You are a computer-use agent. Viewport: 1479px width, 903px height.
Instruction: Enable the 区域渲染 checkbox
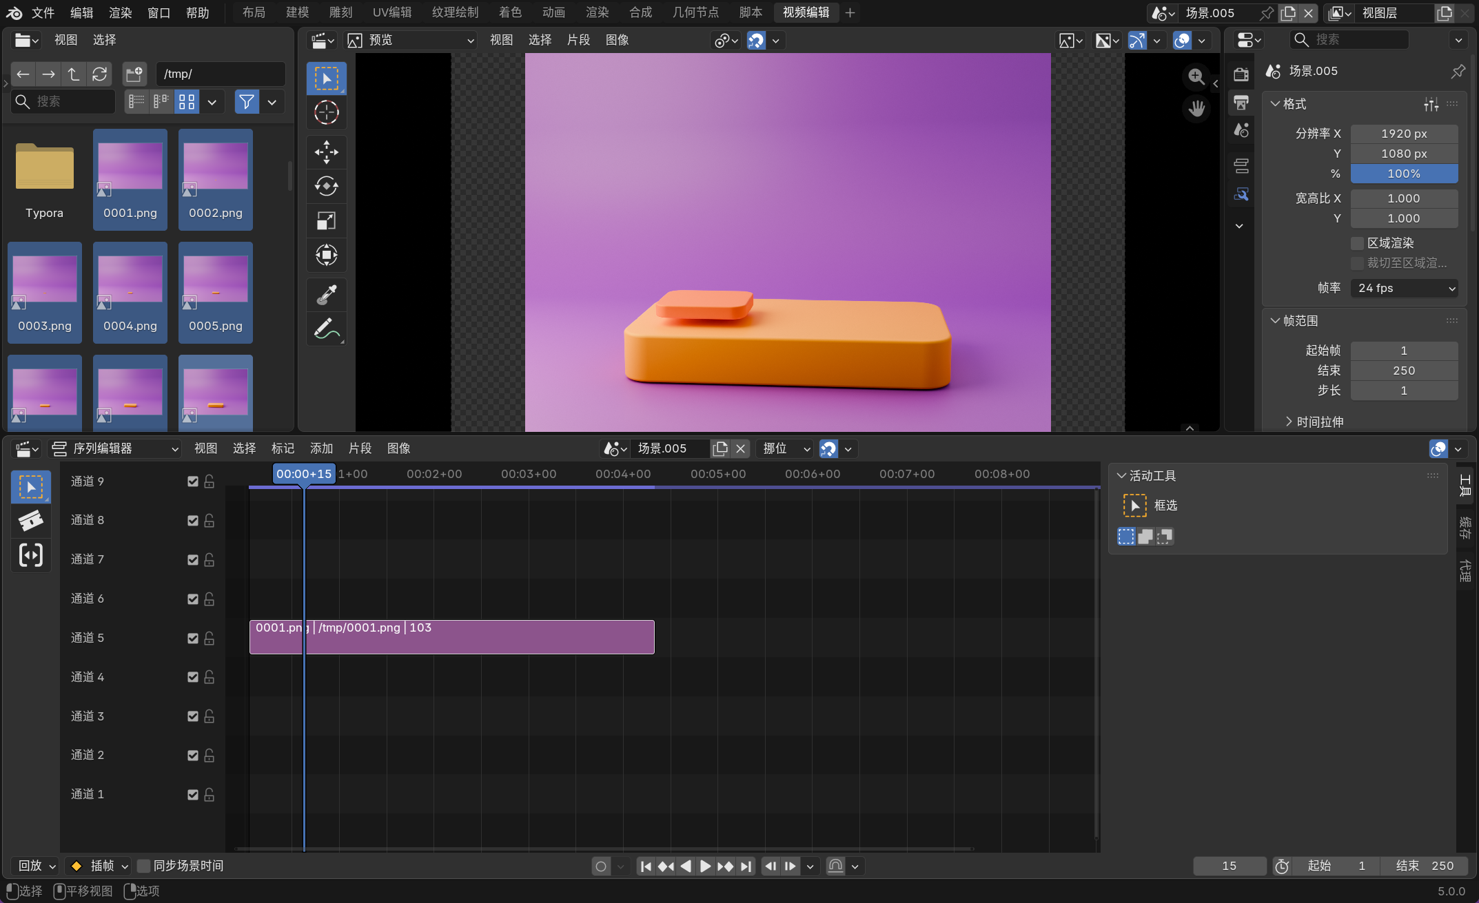click(1357, 243)
